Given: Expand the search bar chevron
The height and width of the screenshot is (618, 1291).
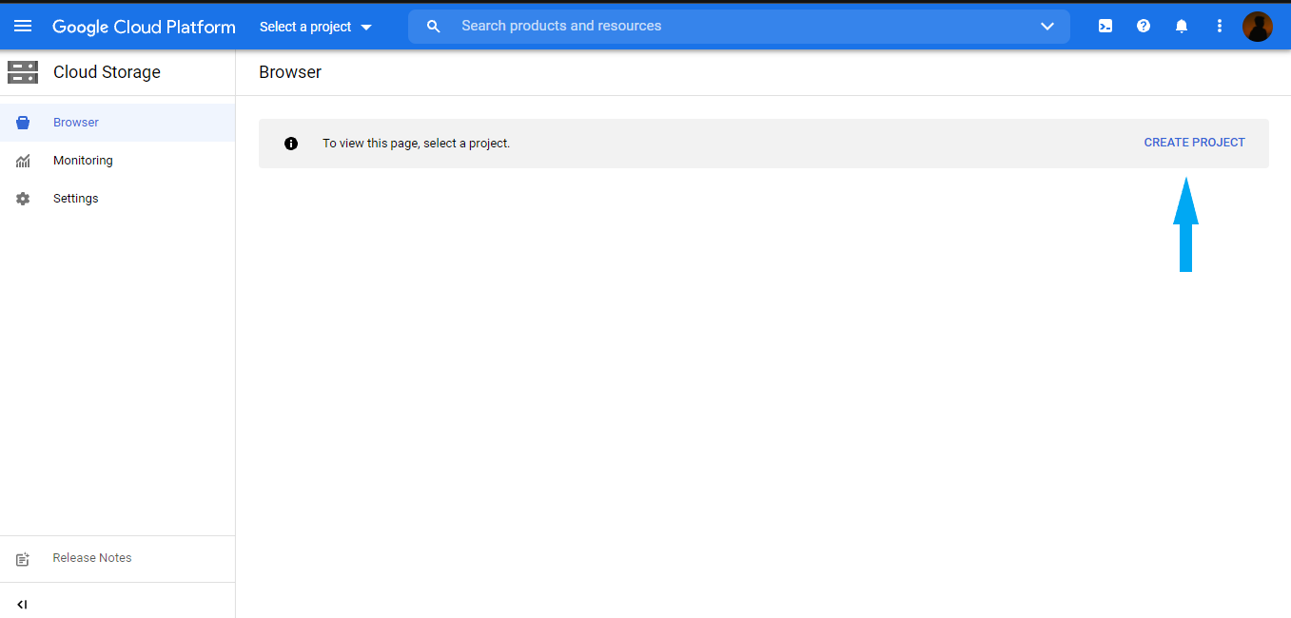Looking at the screenshot, I should click(1047, 27).
